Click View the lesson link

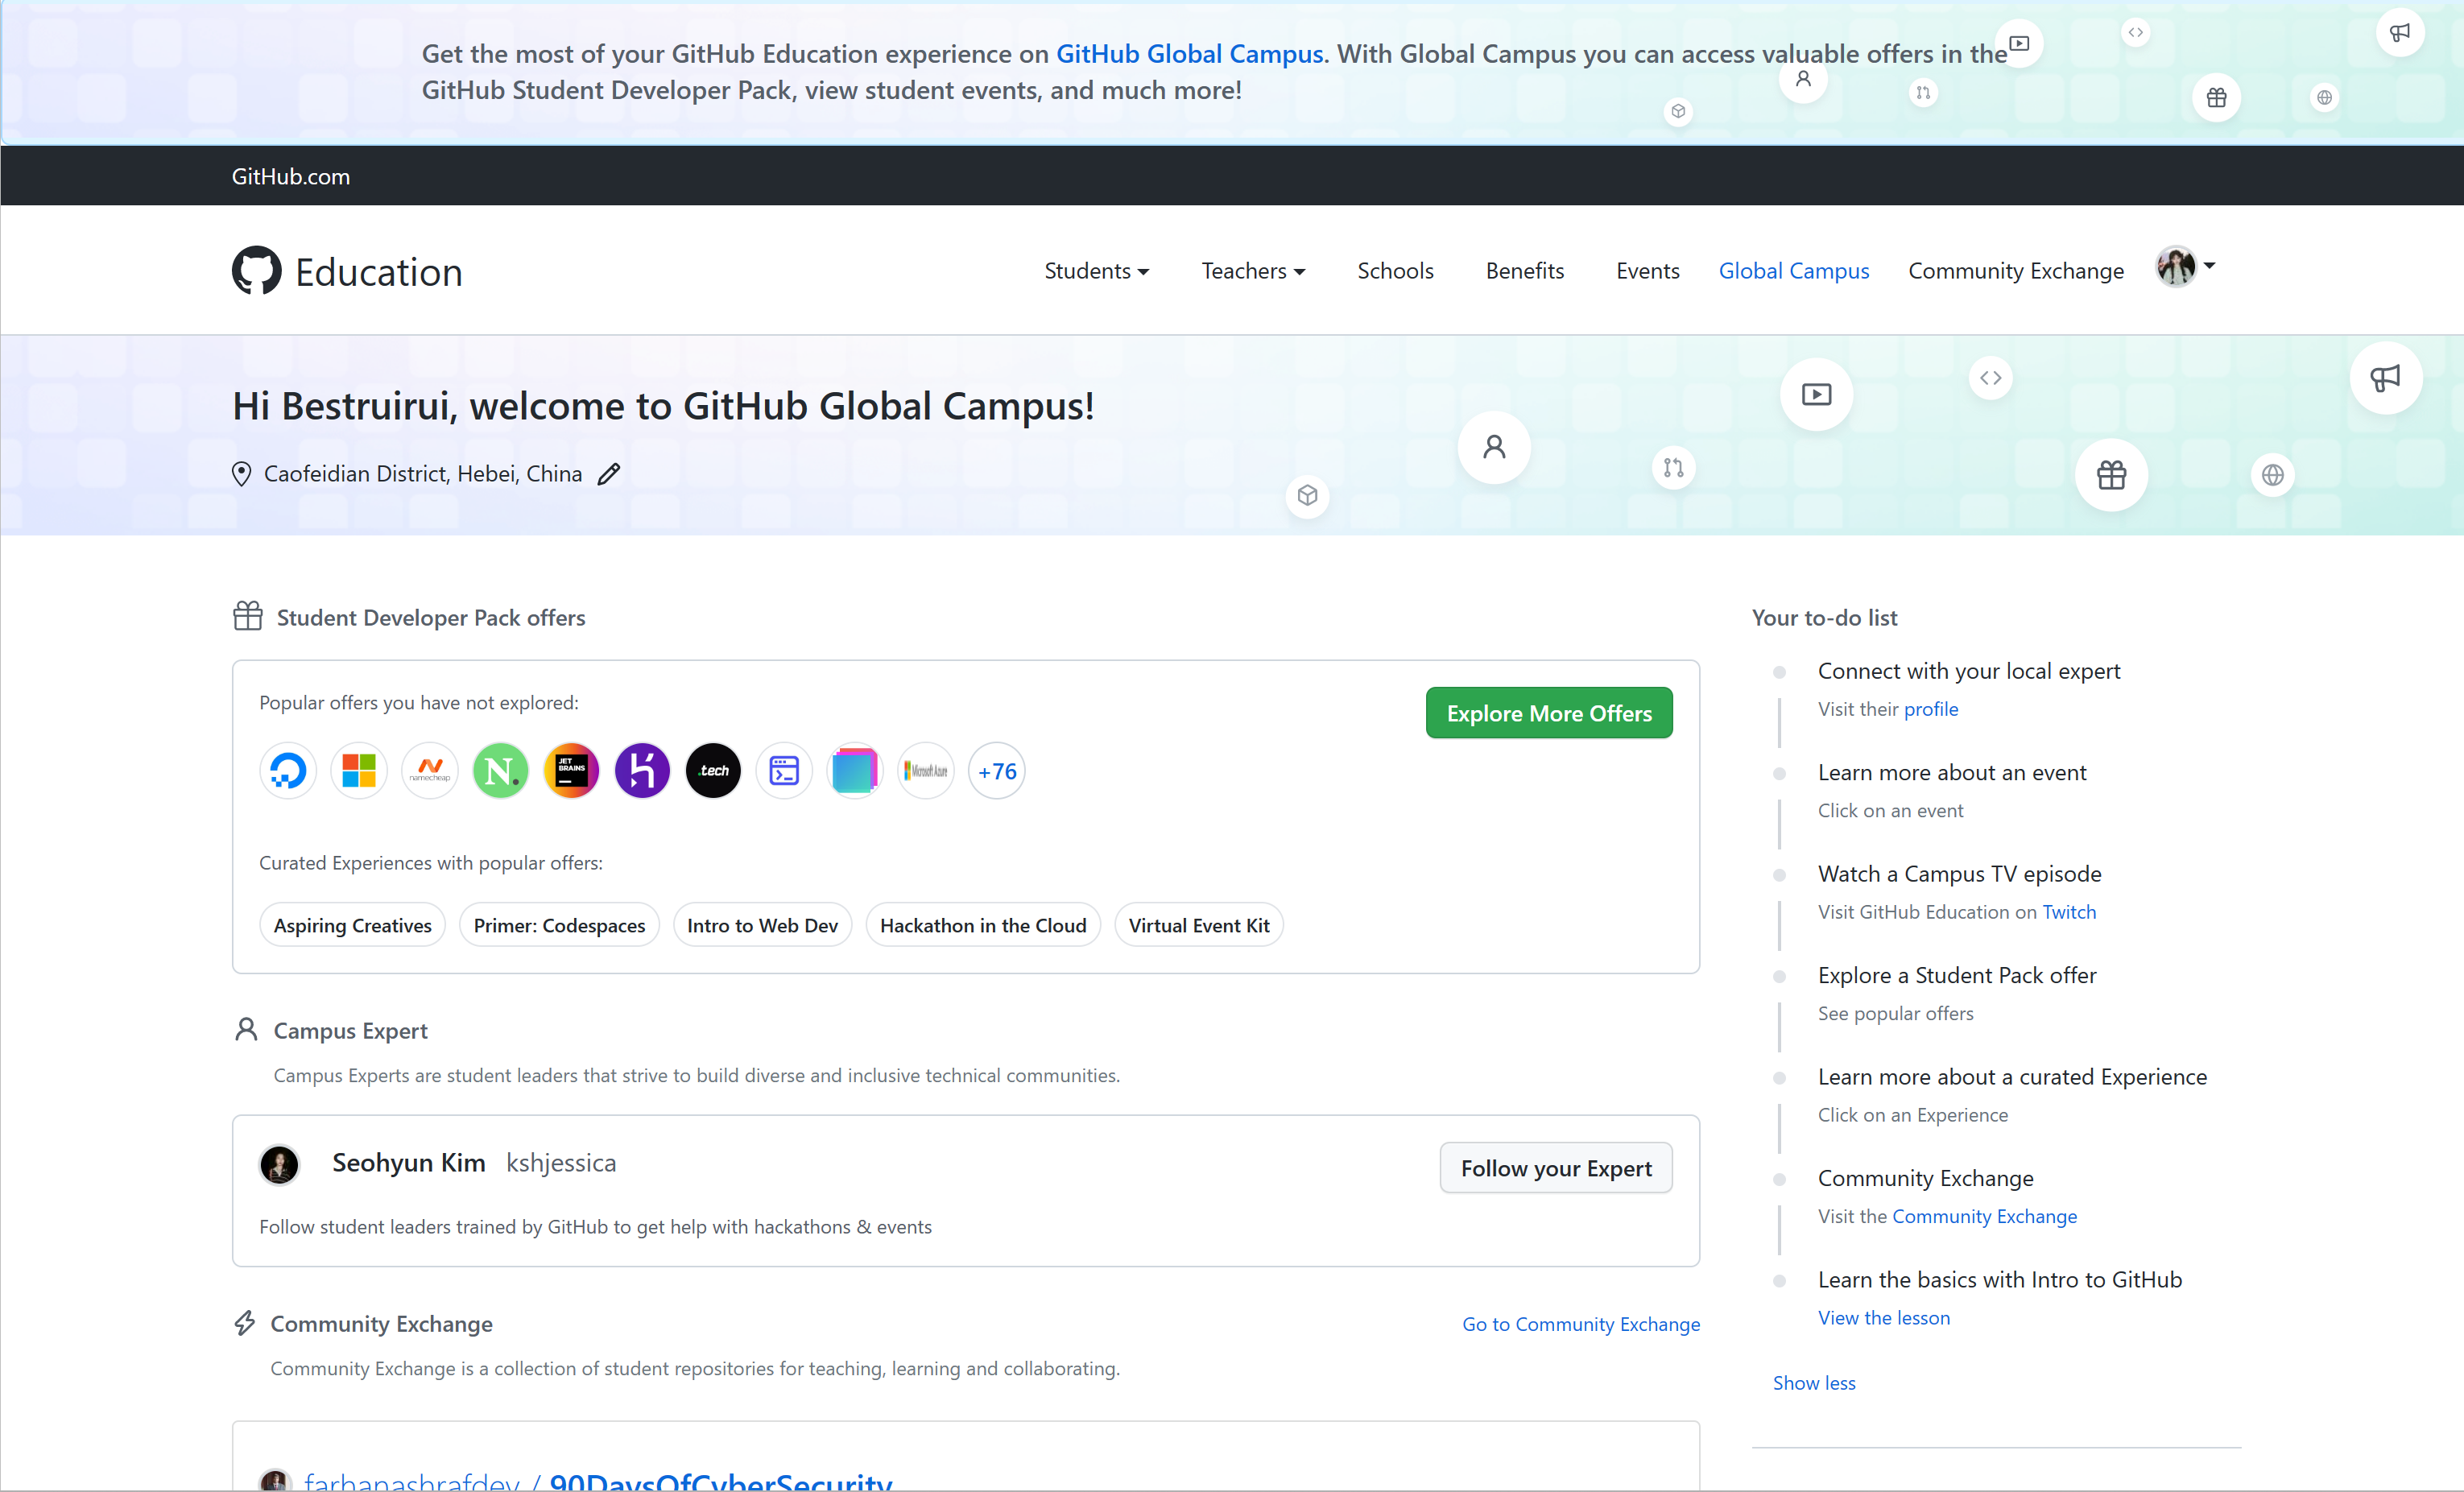coord(1883,1318)
